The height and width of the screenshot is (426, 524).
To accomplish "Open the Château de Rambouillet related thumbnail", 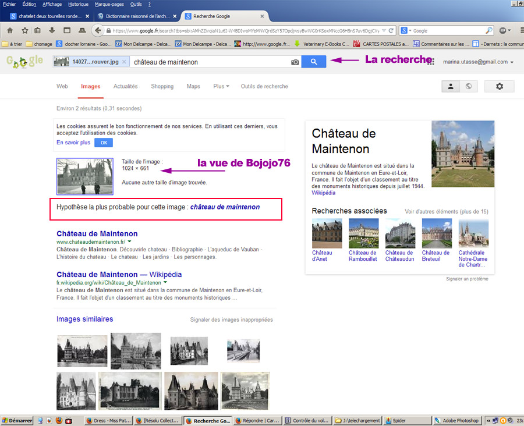I will click(363, 233).
